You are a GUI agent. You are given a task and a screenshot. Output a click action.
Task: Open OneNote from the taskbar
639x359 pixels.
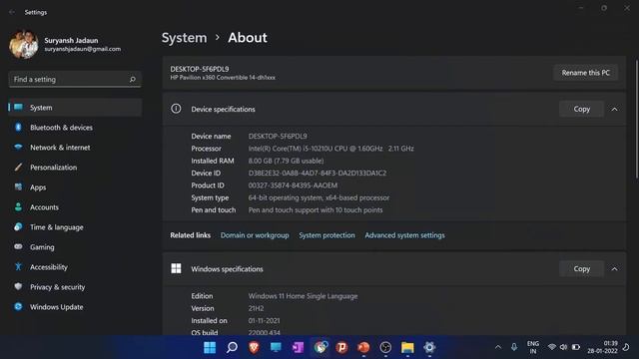(x=298, y=347)
